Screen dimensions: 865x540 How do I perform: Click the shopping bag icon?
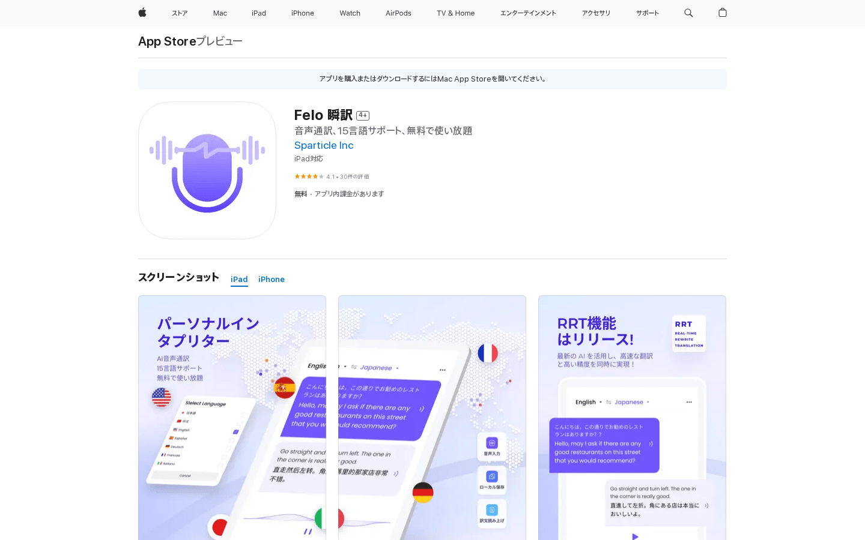click(722, 13)
